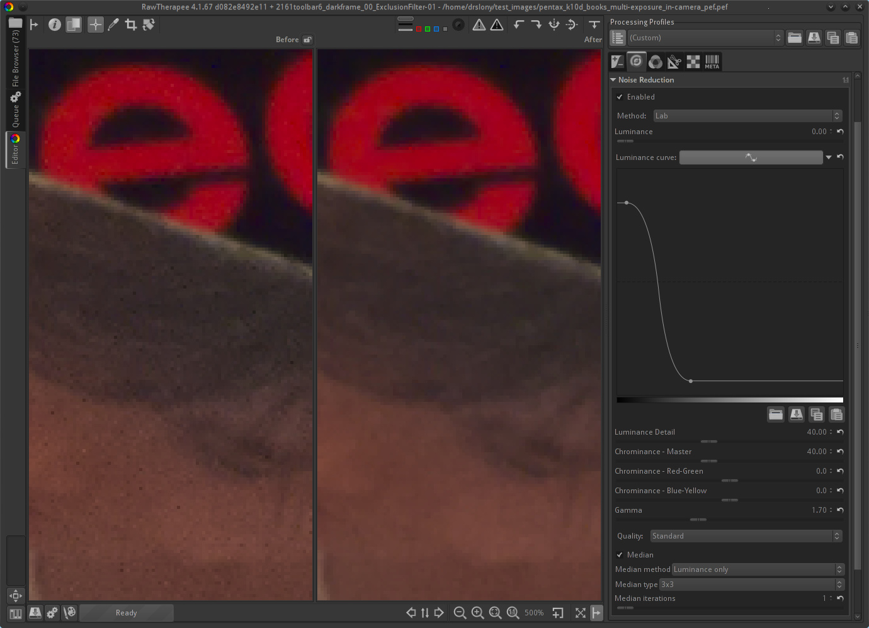Select the crop tool in toolbar
869x628 pixels.
131,25
